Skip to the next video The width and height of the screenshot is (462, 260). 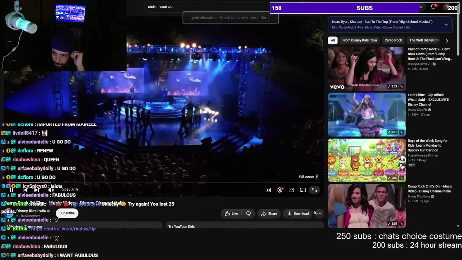point(36,190)
